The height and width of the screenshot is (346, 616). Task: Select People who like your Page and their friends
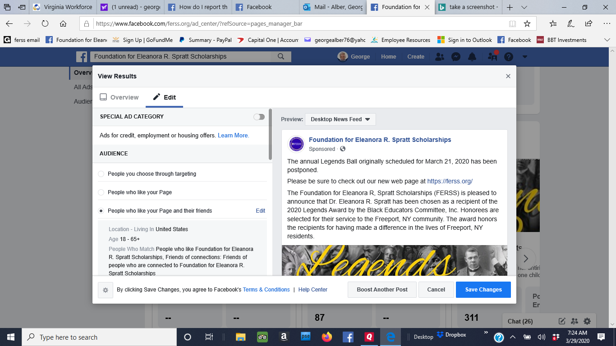tap(101, 211)
